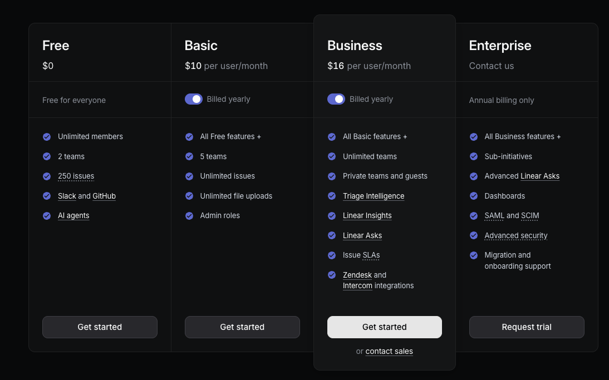Click checkmark icon beside Private teams and guests

[x=332, y=176]
